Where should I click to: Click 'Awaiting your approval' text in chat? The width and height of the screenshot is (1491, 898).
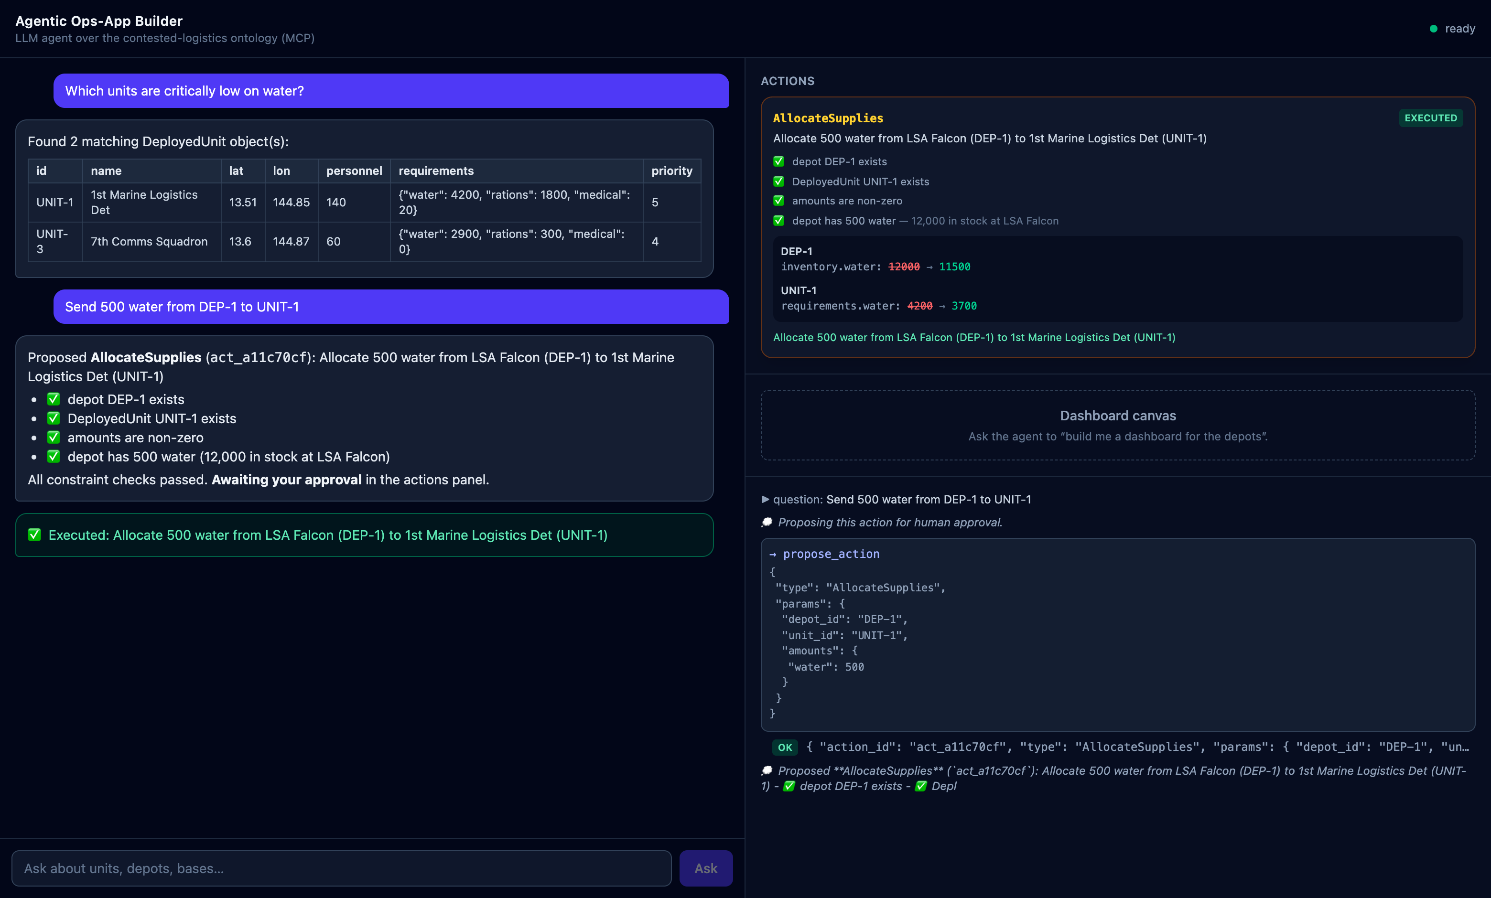click(x=286, y=480)
